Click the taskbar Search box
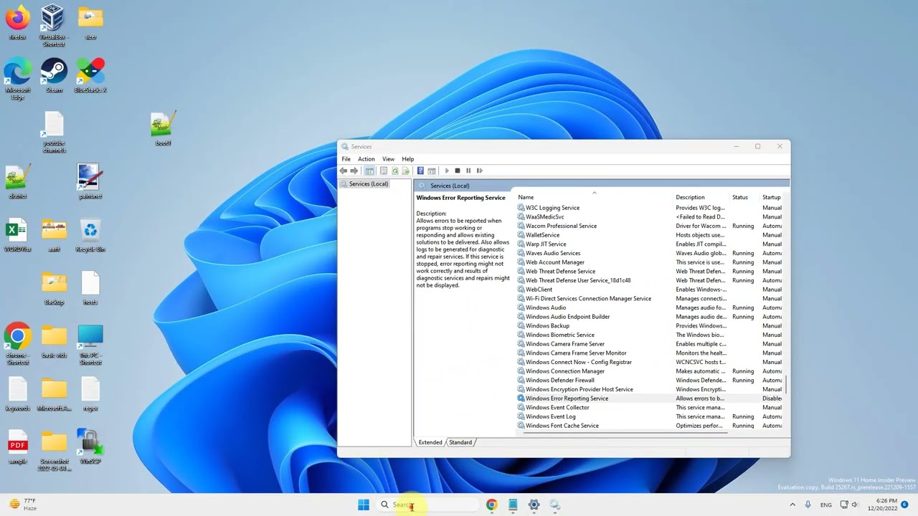918x516 pixels. pyautogui.click(x=428, y=505)
